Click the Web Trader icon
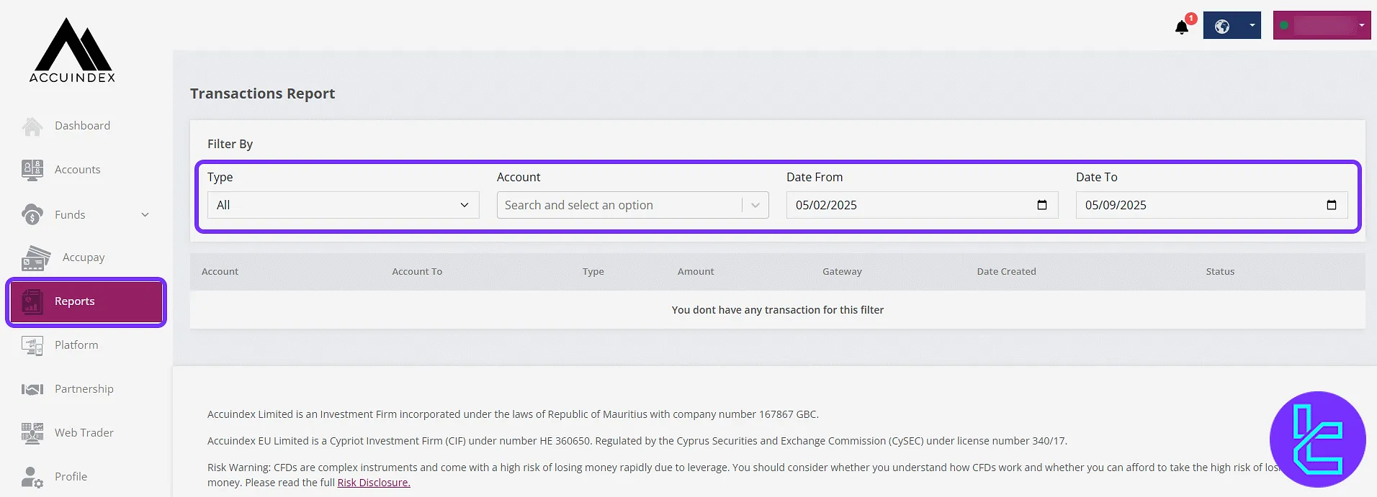1377x497 pixels. (32, 433)
